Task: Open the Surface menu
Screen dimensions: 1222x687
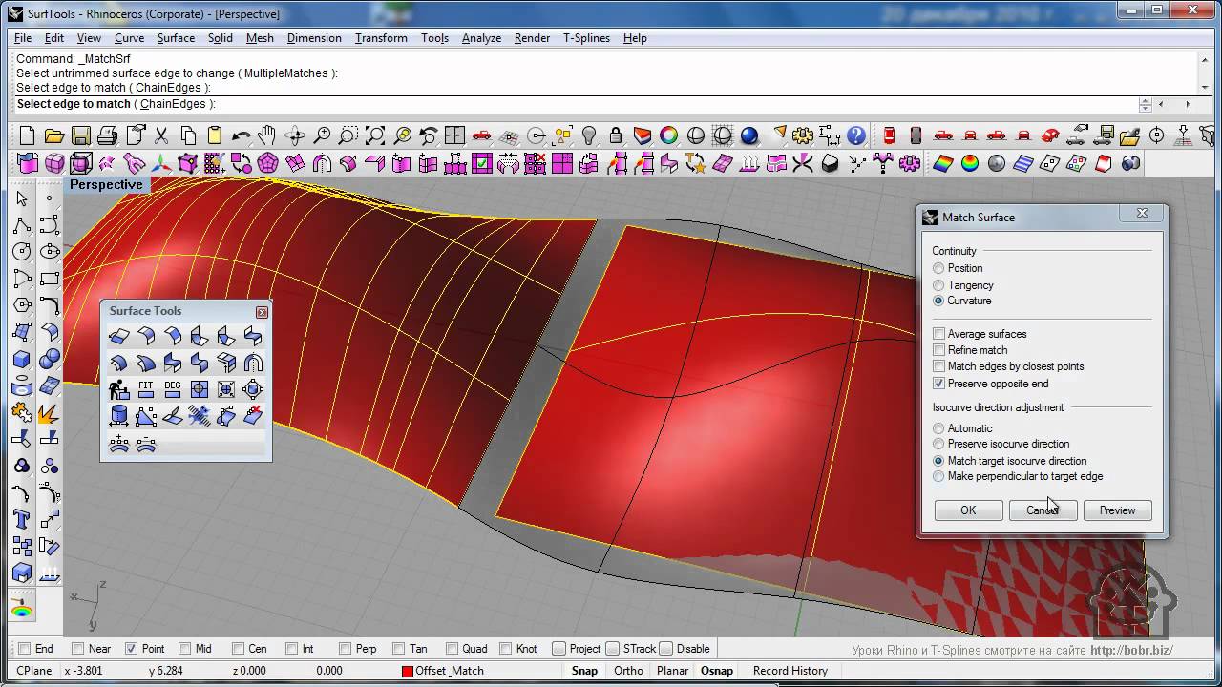Action: (x=176, y=38)
